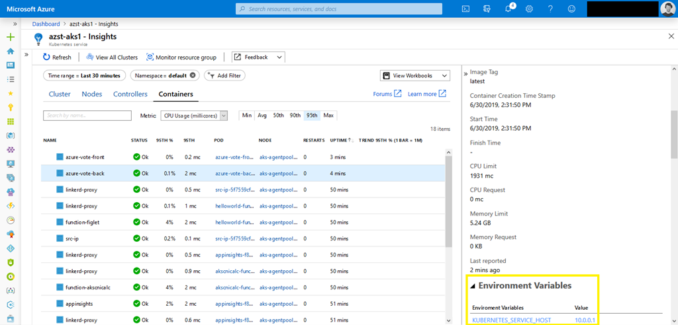Click the Refresh button

(x=57, y=57)
